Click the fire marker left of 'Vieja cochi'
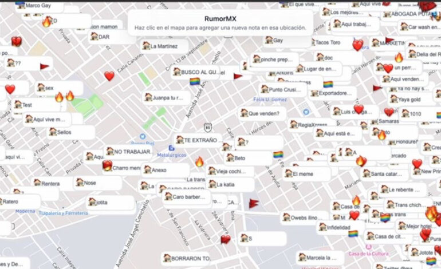441x269 pixels. click(x=199, y=161)
